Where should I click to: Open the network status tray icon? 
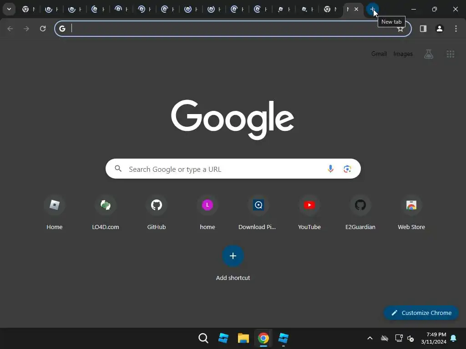tap(399, 338)
